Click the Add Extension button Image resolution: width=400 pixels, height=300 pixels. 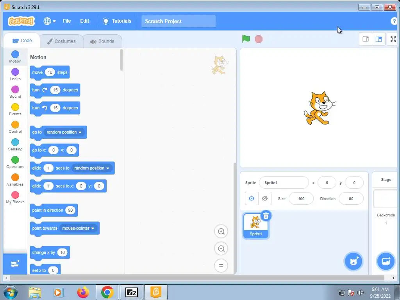15,264
